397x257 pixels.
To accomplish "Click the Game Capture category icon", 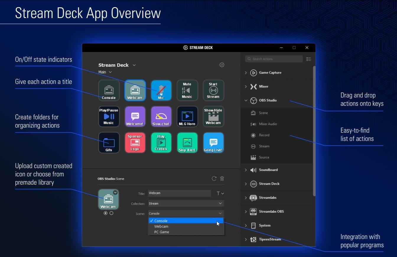I will point(253,73).
